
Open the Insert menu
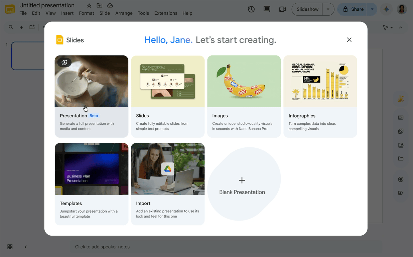tap(67, 13)
